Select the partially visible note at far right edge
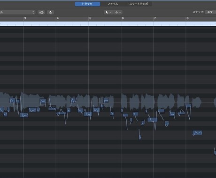Image resolution: width=216 pixels, height=178 pixels. tap(215, 152)
